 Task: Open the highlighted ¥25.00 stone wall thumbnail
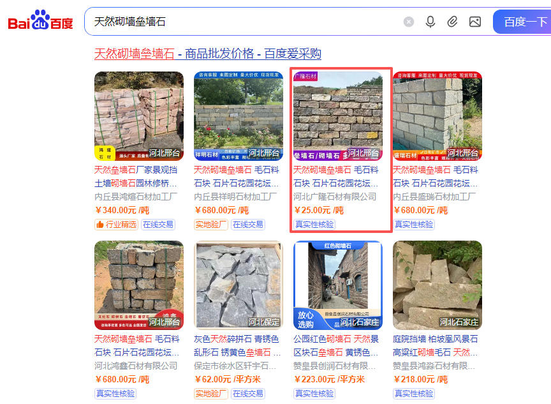tap(338, 116)
